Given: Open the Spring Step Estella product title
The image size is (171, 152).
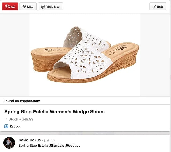Looking at the screenshot, I should (x=54, y=112).
